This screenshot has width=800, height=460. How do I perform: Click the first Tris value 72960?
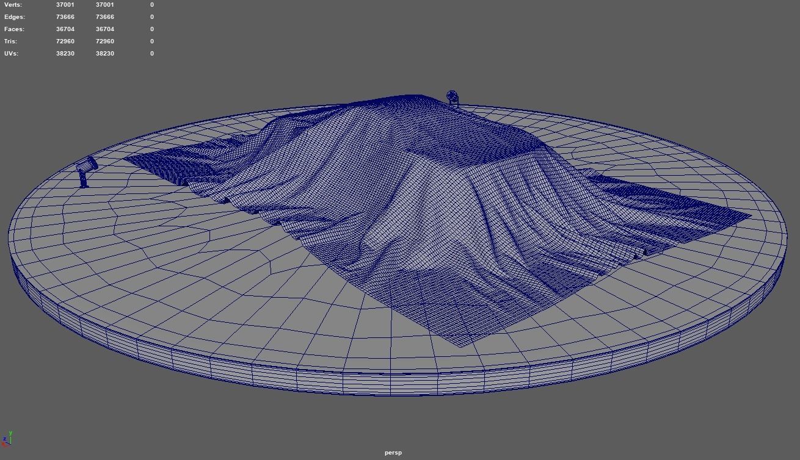[x=65, y=41]
